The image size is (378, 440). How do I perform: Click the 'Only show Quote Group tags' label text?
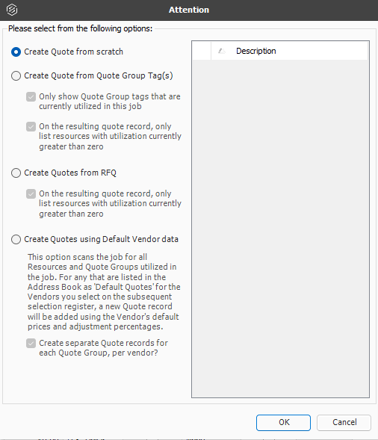[x=110, y=102]
